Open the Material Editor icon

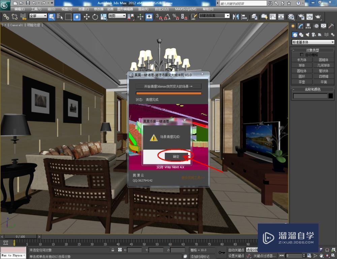click(291, 17)
